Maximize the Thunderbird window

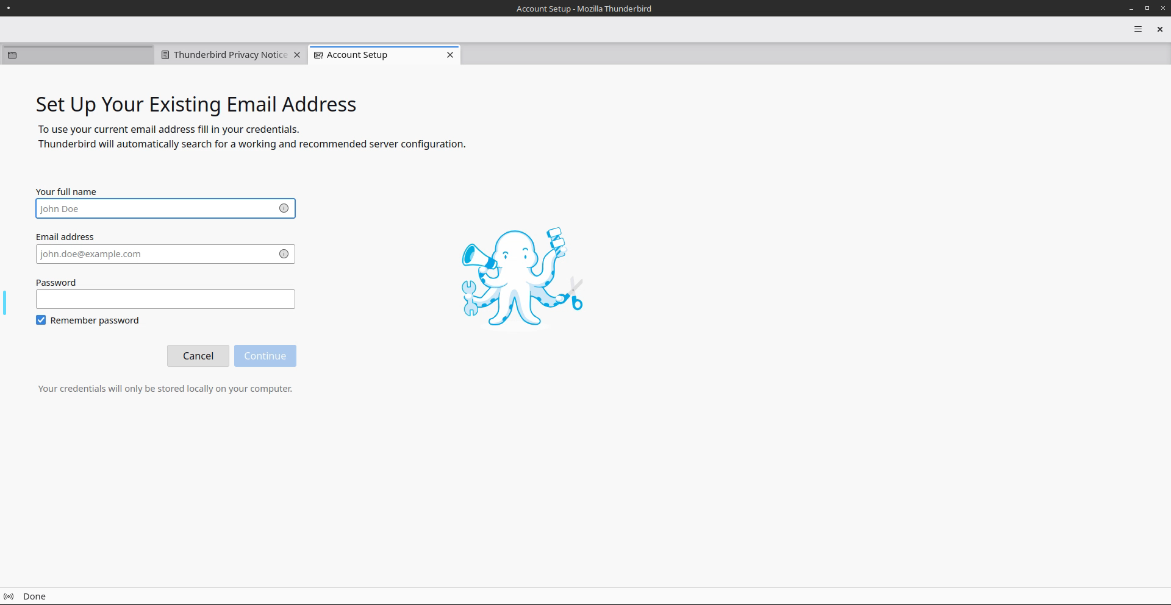click(1147, 9)
